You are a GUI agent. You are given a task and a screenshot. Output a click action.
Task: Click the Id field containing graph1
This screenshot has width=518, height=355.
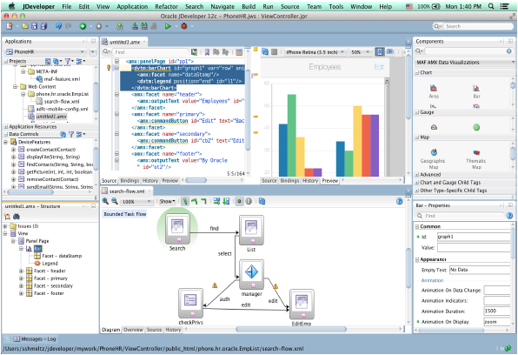coord(474,237)
